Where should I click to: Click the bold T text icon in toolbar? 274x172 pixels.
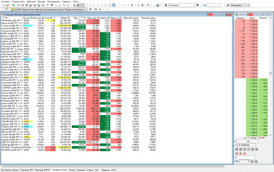(52, 5)
